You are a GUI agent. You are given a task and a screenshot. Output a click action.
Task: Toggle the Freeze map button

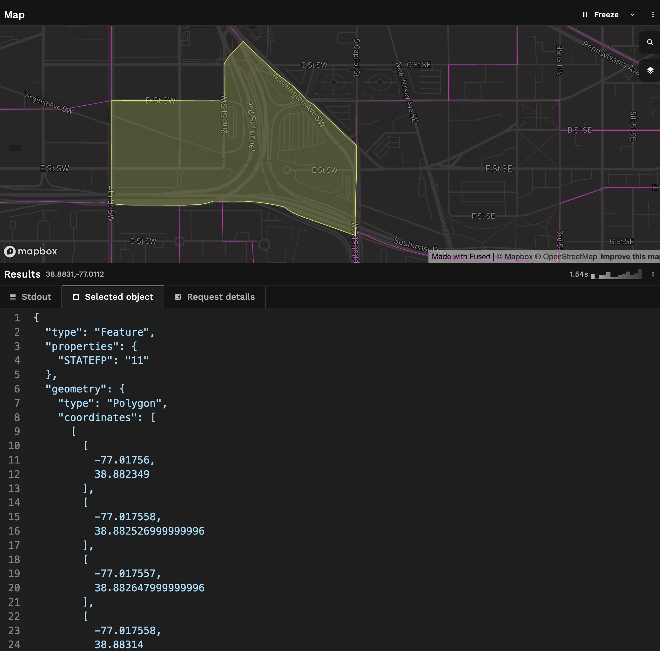click(x=606, y=15)
